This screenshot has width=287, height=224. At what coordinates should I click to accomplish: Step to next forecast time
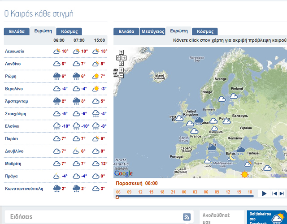pos(282,194)
